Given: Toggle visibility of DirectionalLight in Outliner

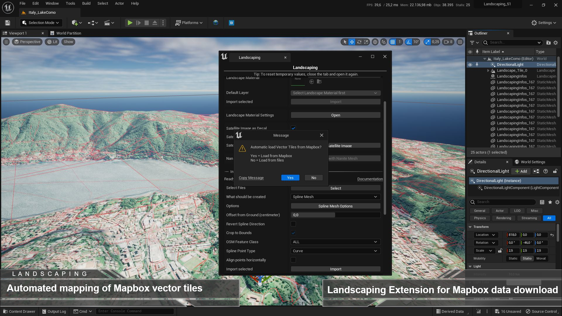Looking at the screenshot, I should [470, 64].
